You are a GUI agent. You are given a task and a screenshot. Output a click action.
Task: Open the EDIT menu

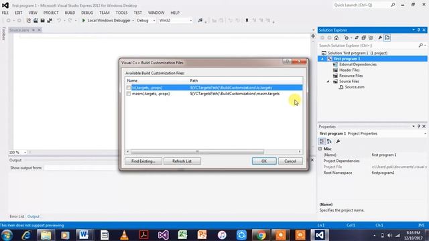click(19, 13)
